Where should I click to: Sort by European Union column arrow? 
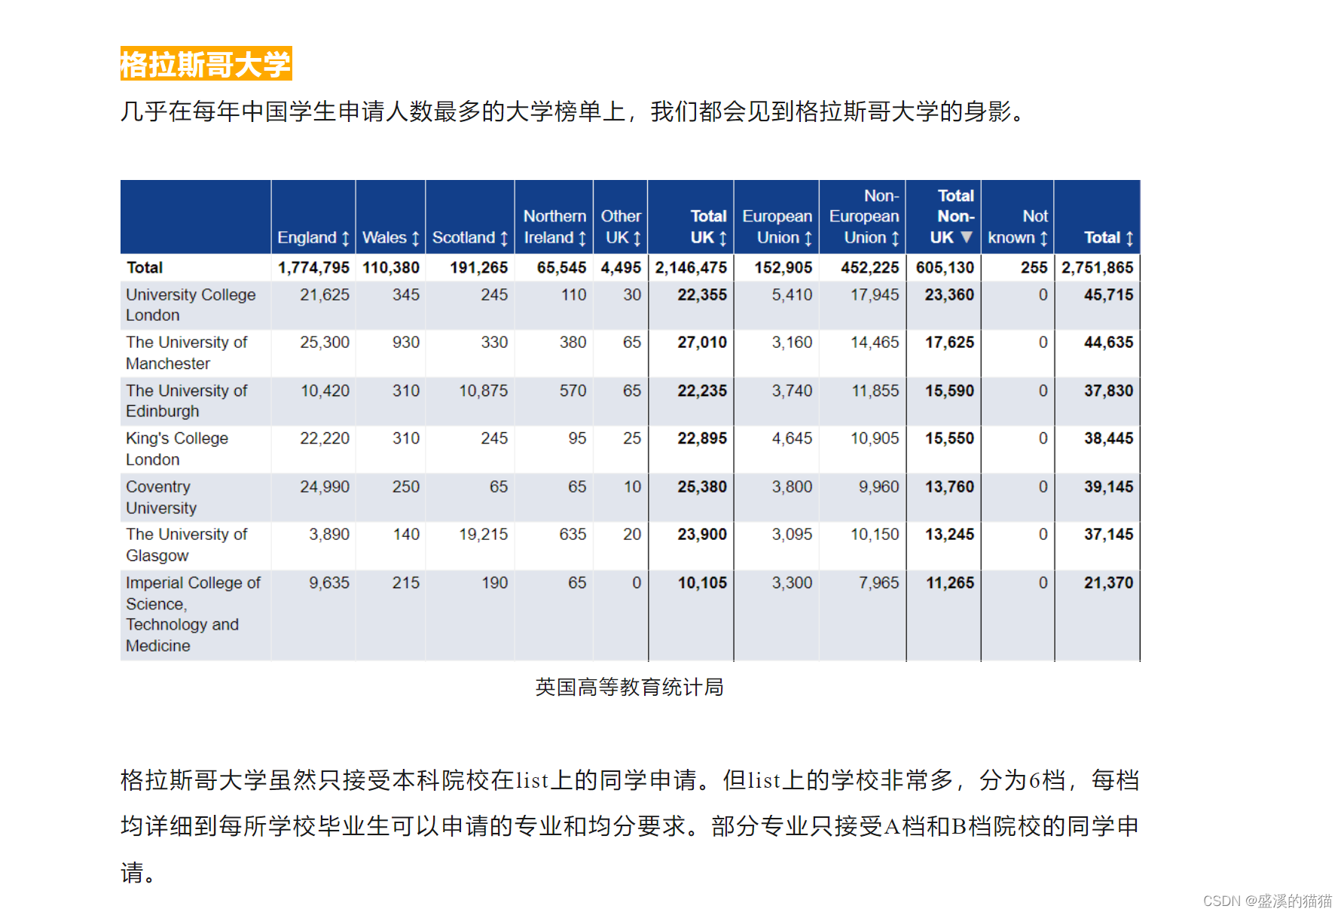pyautogui.click(x=808, y=239)
